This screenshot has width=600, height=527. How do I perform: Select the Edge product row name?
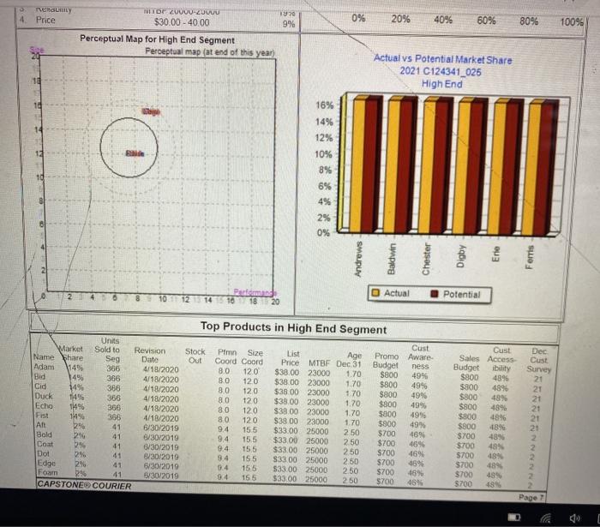(46, 463)
